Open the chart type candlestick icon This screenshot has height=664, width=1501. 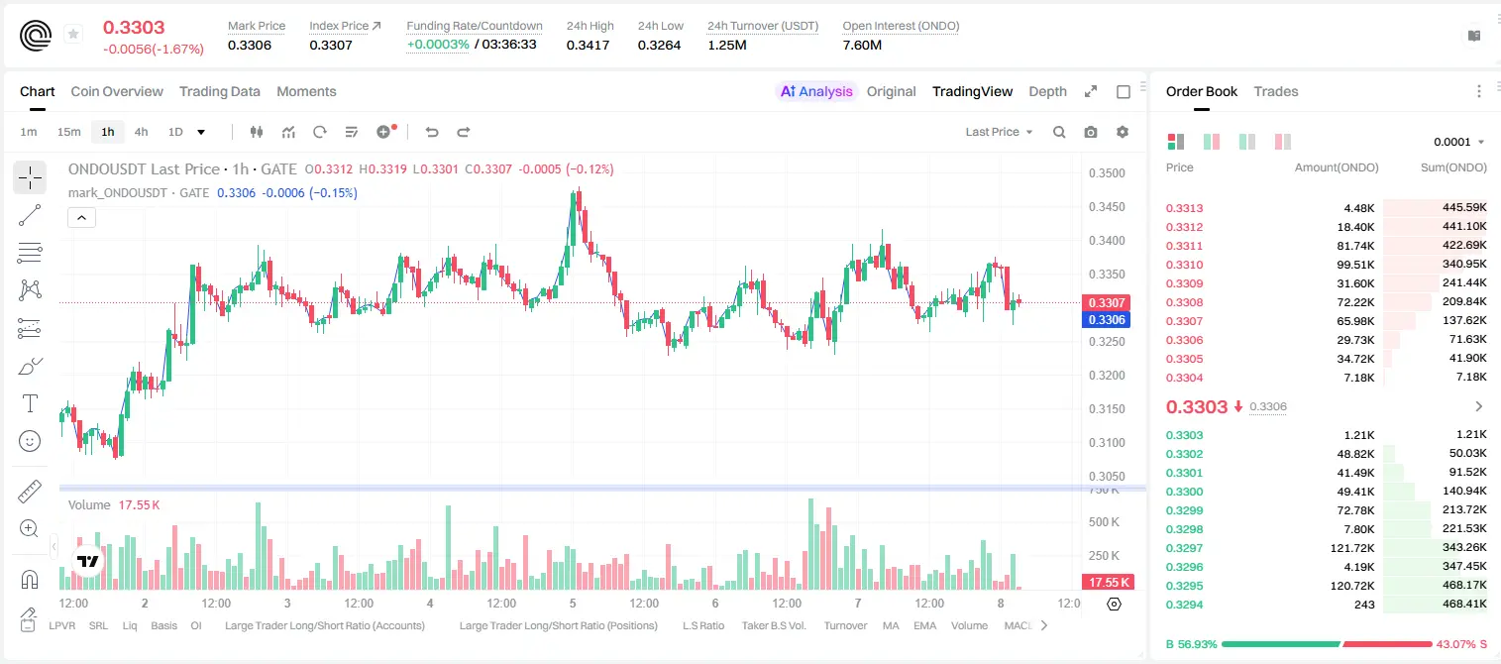pos(258,132)
